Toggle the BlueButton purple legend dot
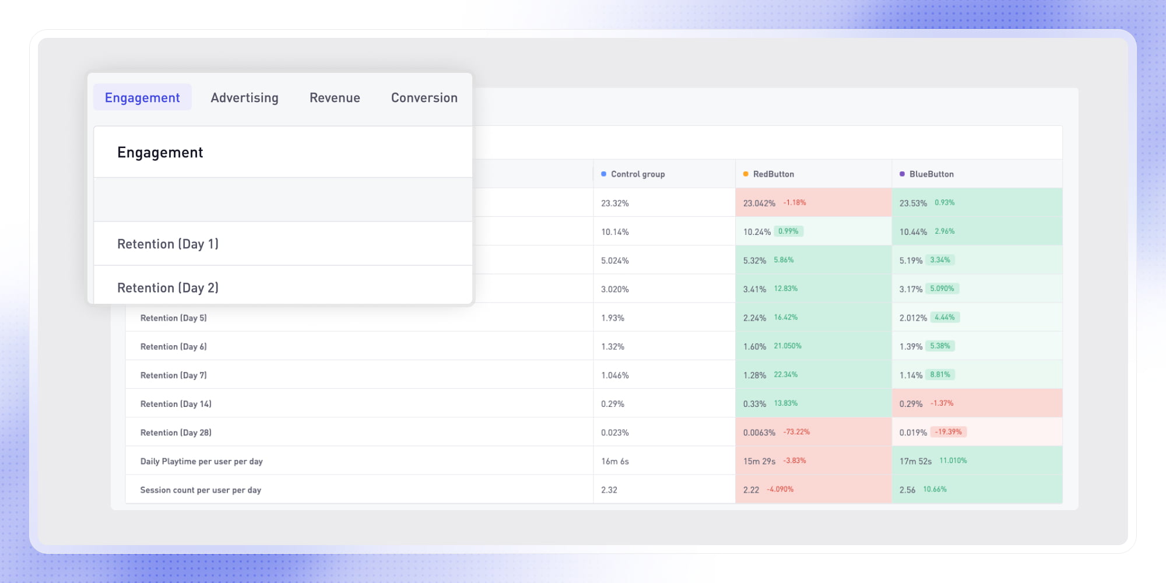 point(902,174)
